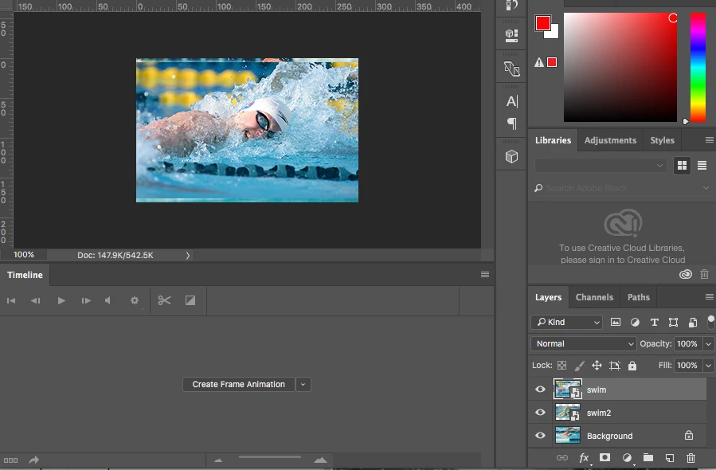Hide the swim2 layer

[x=540, y=413]
